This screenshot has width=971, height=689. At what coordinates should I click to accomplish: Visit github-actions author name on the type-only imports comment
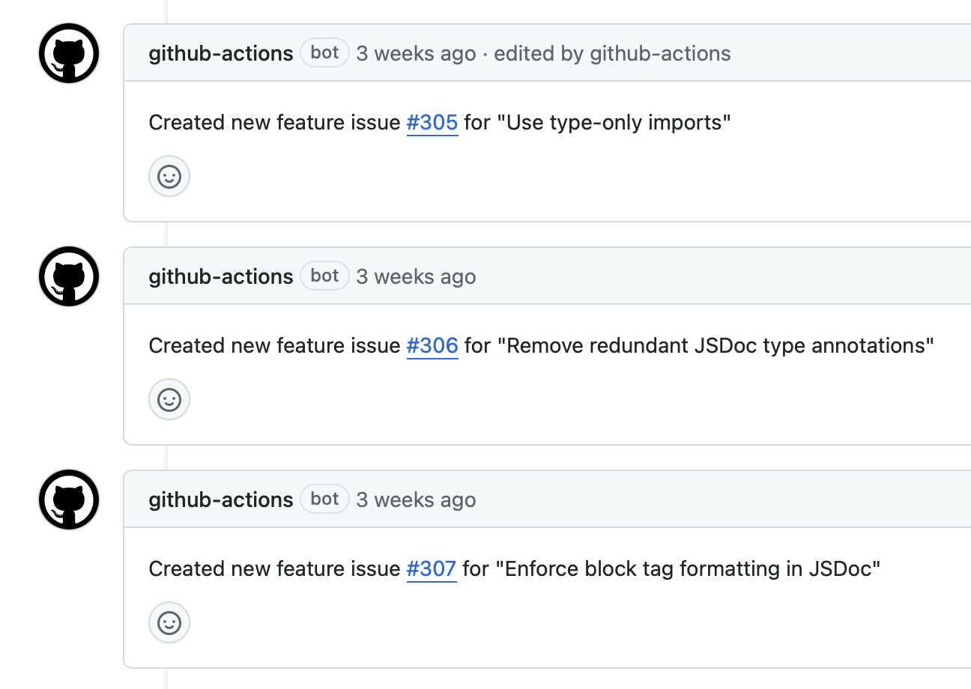221,53
